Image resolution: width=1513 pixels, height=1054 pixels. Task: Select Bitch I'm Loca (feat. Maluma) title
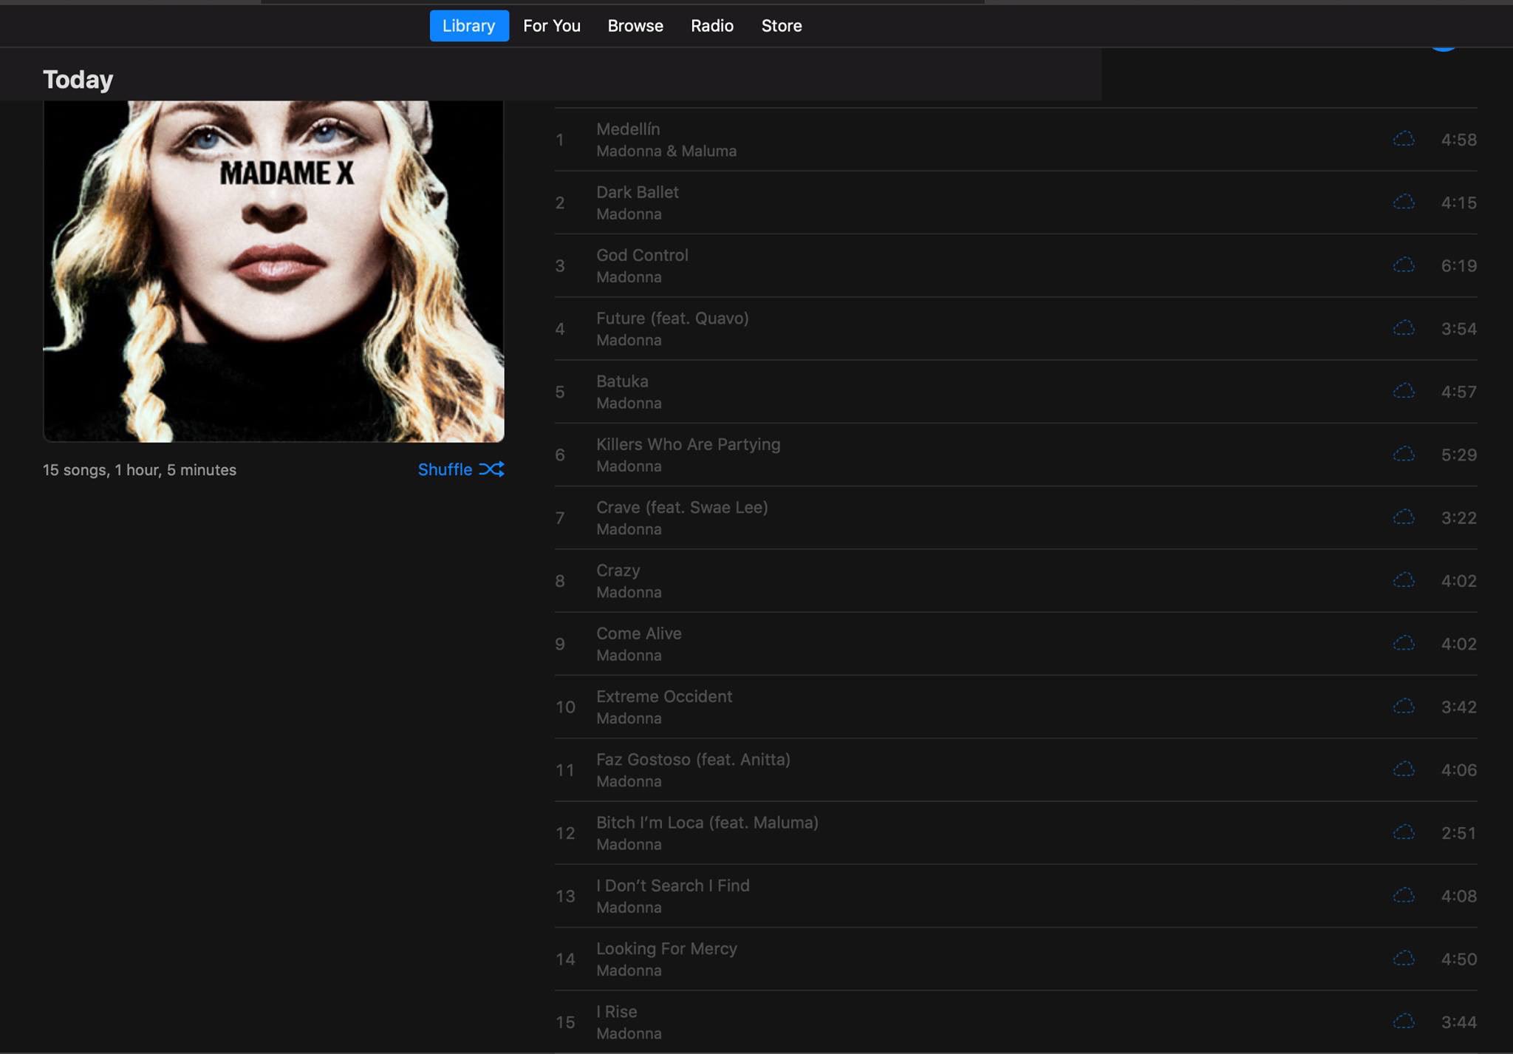pyautogui.click(x=707, y=823)
